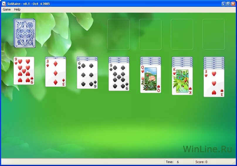Screen dimensions: 237x166
Task: Open the Help menu
Action: click(x=17, y=9)
